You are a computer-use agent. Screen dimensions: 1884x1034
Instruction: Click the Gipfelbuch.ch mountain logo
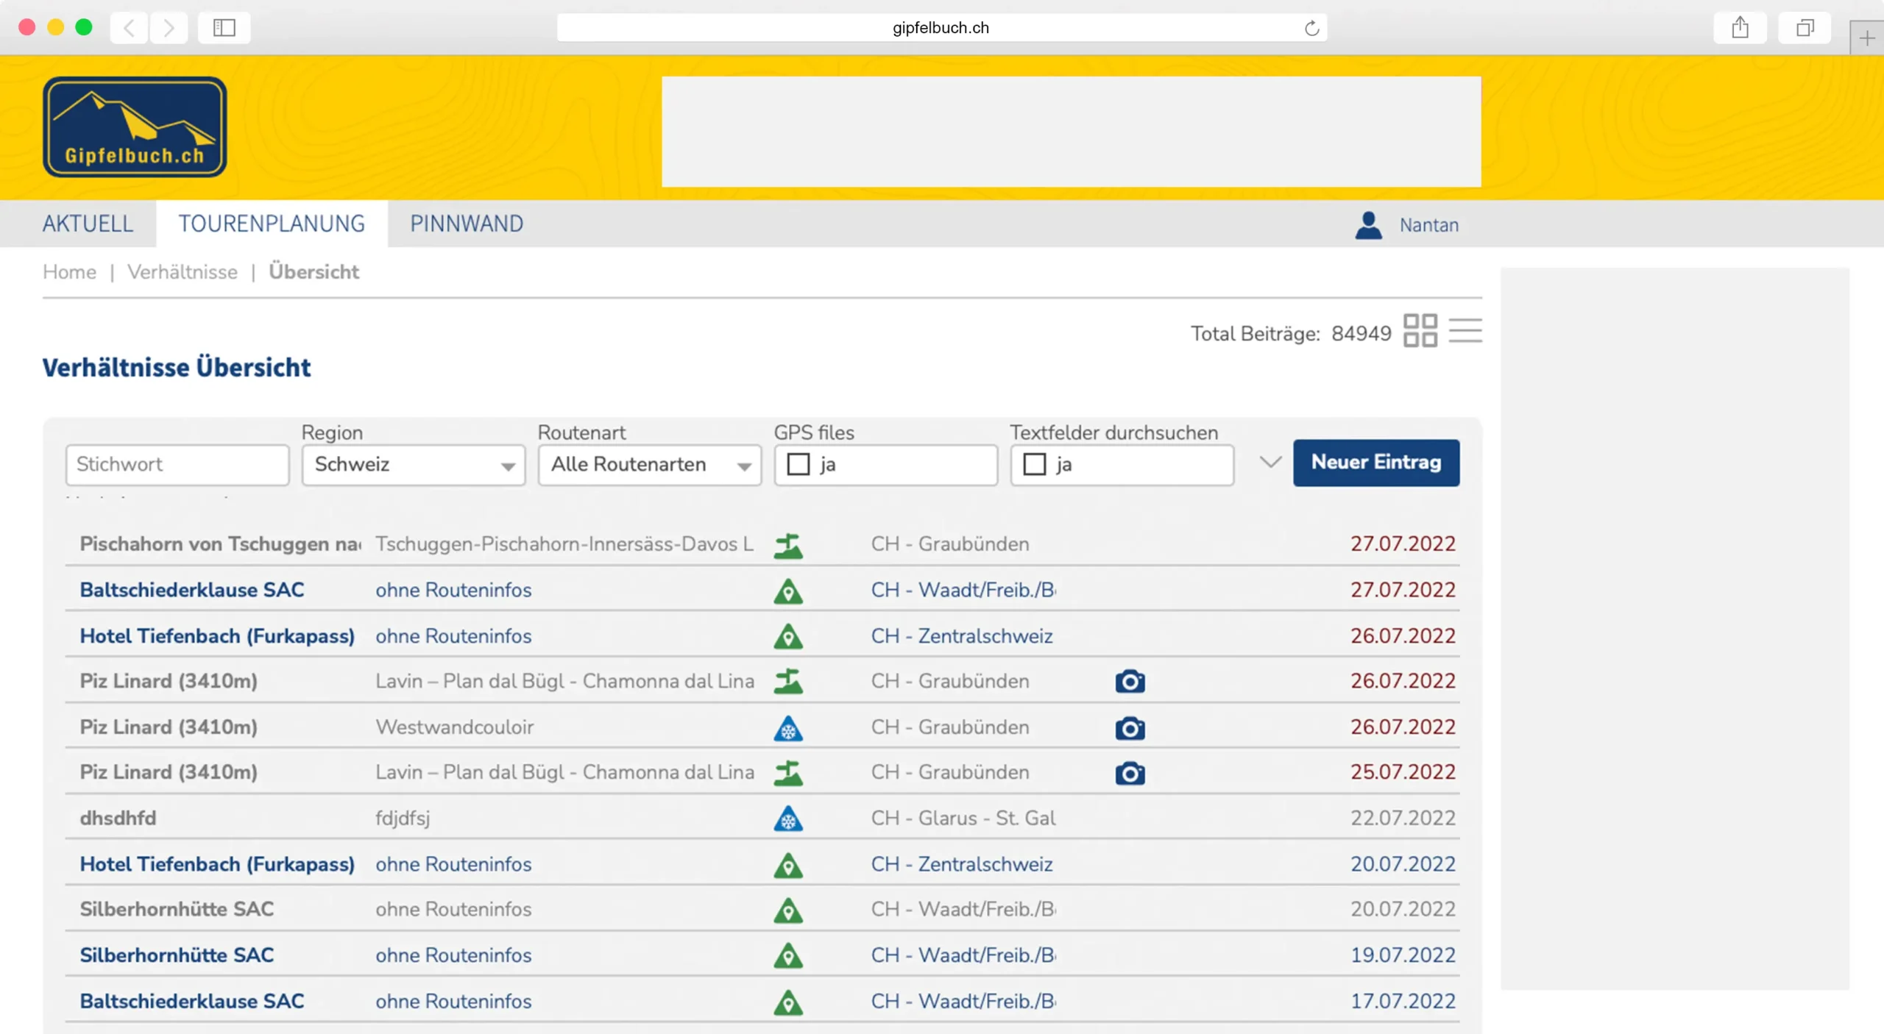coord(135,126)
